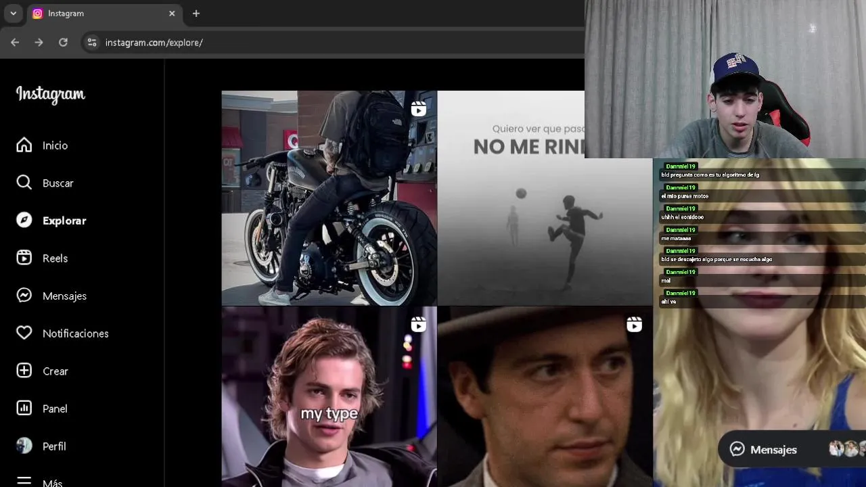866x487 pixels.
Task: Click the reel badge on man in hat post
Action: coord(634,325)
